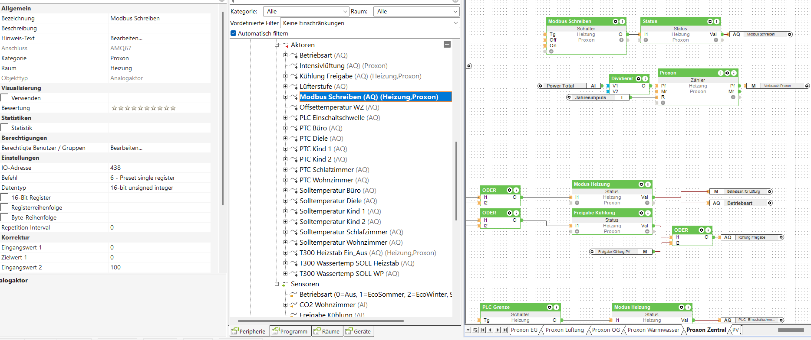Click move handle icon on Proxon block
The image size is (811, 340).
coord(721,73)
